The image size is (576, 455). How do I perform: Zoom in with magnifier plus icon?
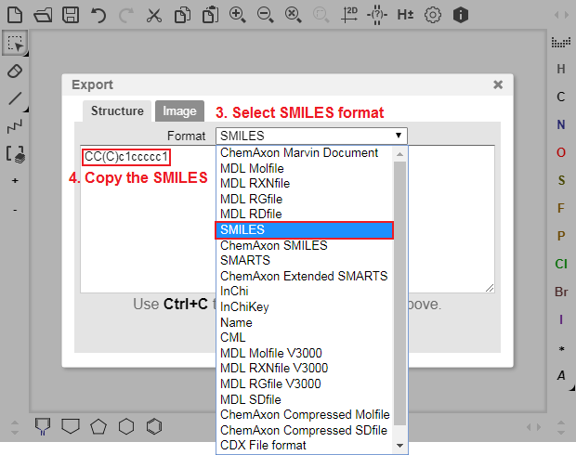click(x=238, y=15)
